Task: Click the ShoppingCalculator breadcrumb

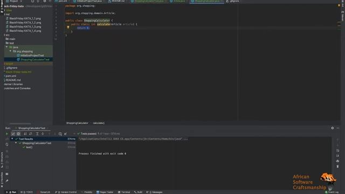Action: [x=77, y=123]
